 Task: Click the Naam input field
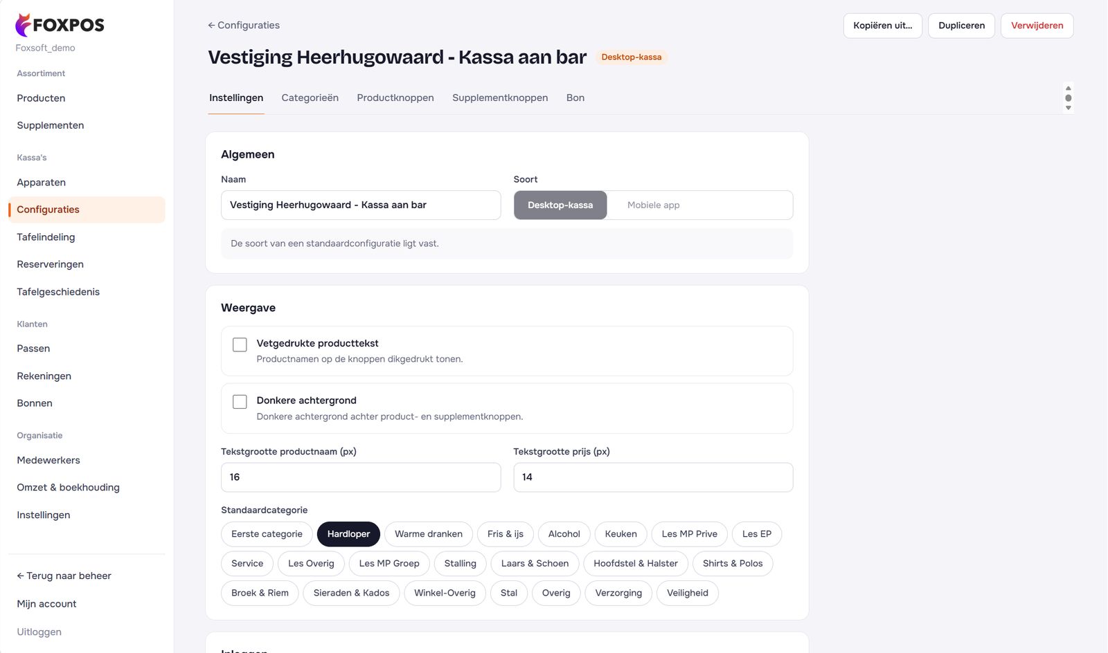point(361,205)
